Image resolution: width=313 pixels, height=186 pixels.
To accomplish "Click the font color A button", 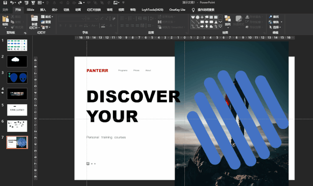I will [111, 26].
